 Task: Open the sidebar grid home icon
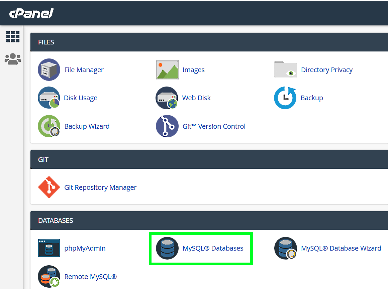(13, 36)
